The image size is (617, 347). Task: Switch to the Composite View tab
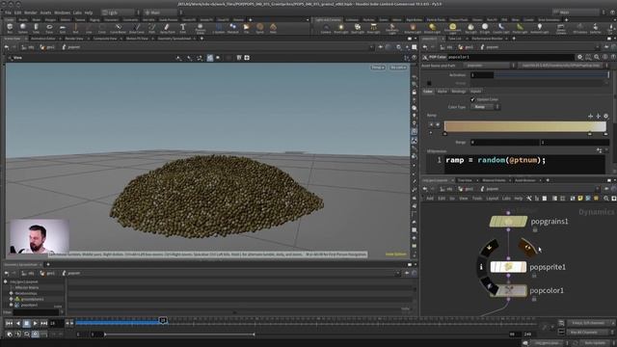coord(105,39)
